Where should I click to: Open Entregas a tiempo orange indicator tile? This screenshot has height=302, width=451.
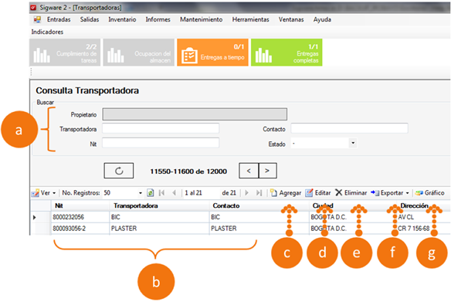(212, 53)
